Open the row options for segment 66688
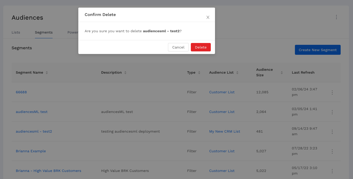Screen dimensions: 353x179 click(x=332, y=93)
